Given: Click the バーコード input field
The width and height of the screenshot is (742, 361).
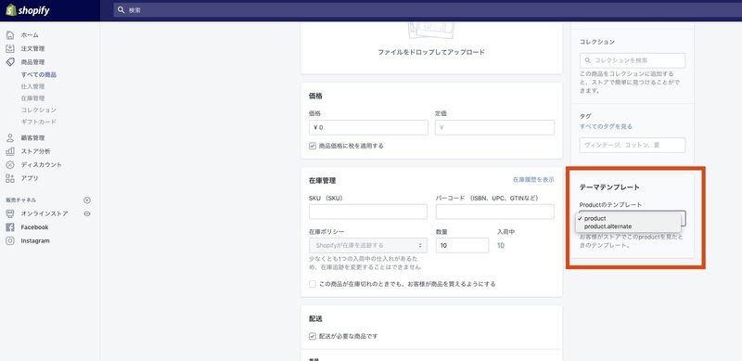Looking at the screenshot, I should [495, 212].
